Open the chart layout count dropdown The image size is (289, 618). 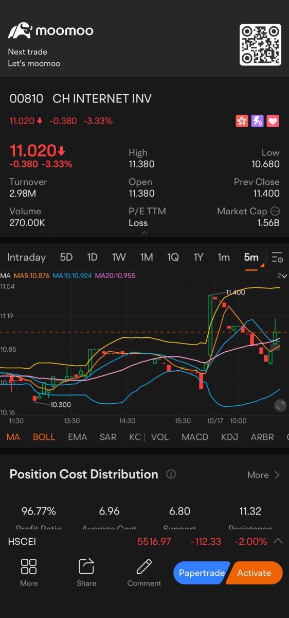pyautogui.click(x=282, y=276)
